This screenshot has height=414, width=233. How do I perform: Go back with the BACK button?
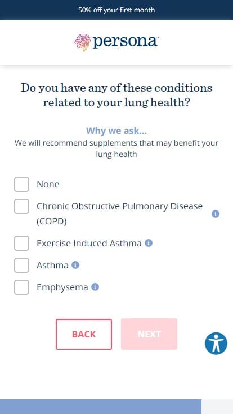click(x=84, y=334)
